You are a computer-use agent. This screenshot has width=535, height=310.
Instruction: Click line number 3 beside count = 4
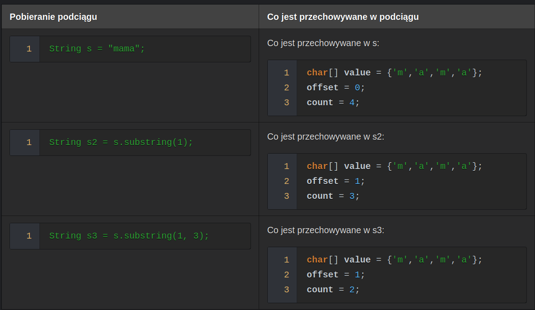(x=286, y=103)
